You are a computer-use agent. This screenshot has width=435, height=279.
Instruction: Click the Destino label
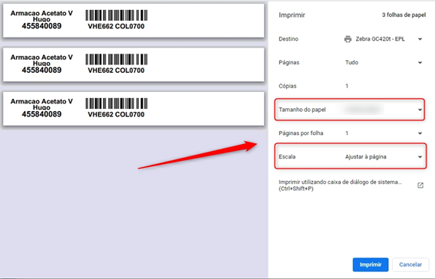[288, 39]
